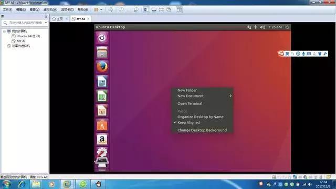This screenshot has width=336, height=189.
Task: Open Ubuntu Software Center icon
Action: point(102,125)
